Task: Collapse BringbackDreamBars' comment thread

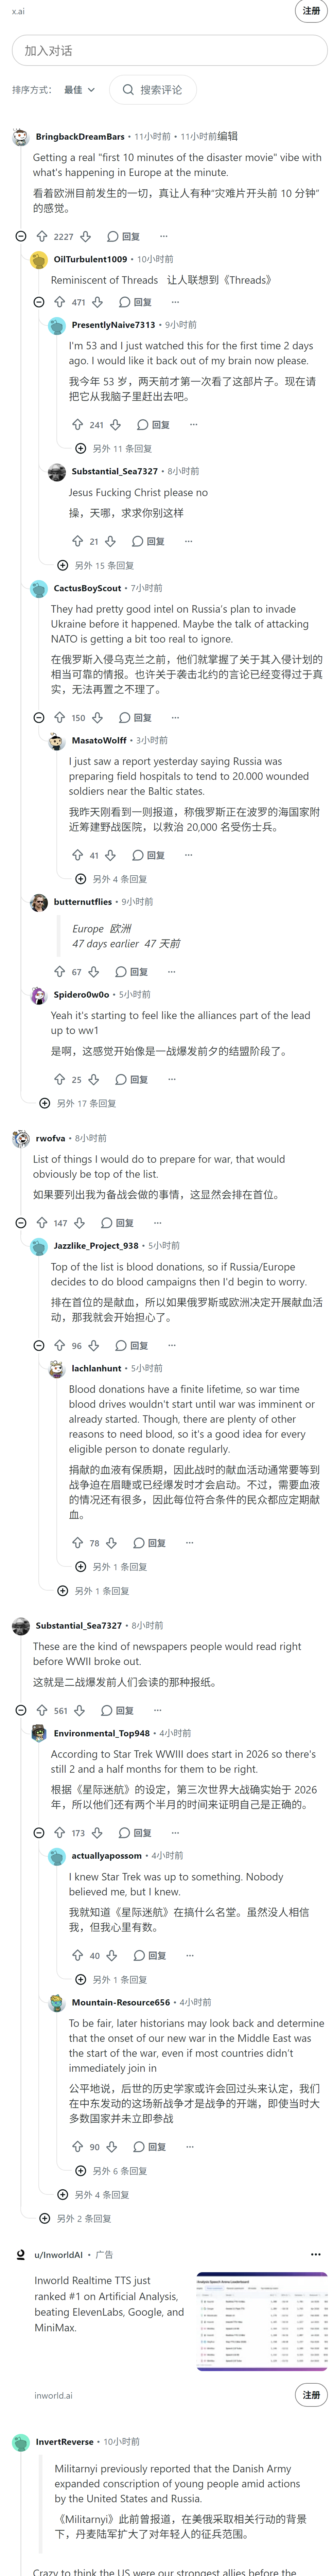Action: point(21,237)
